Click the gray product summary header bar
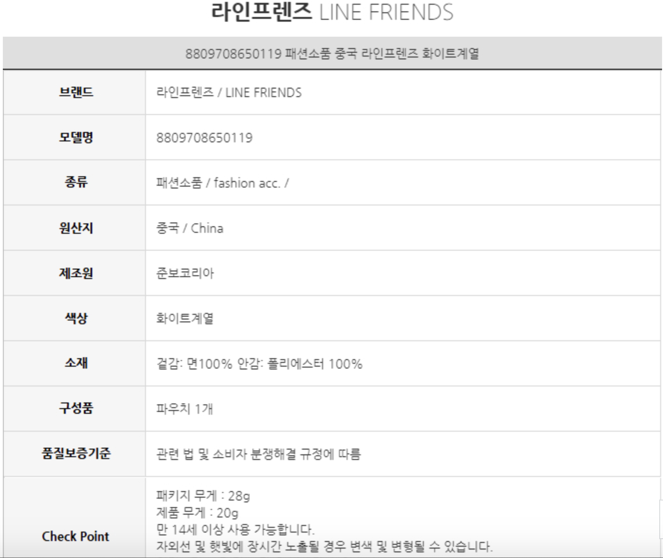The image size is (663, 558). 331,53
